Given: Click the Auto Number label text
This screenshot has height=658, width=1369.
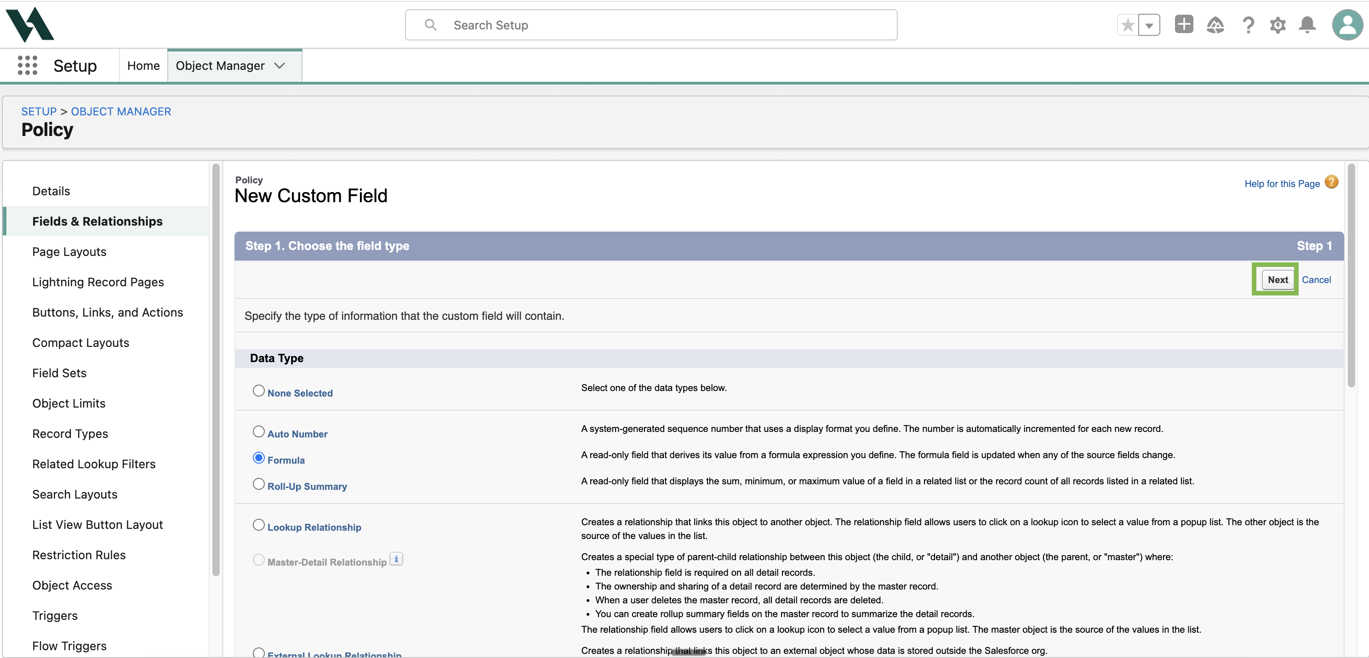Looking at the screenshot, I should pos(297,434).
